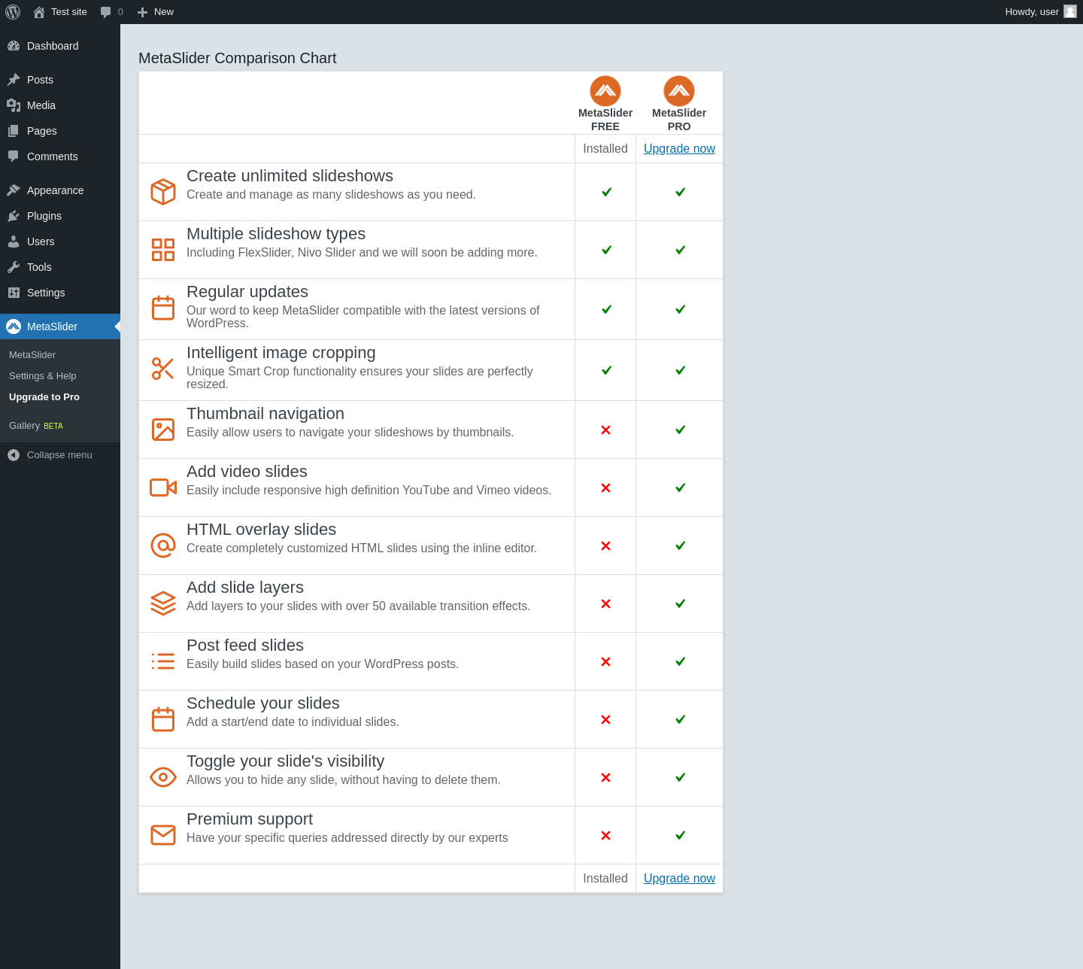This screenshot has height=969, width=1083.
Task: Click the Settings sliders icon
Action: (x=14, y=293)
